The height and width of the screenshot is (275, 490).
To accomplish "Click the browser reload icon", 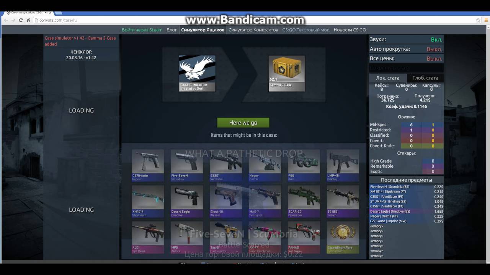I will pyautogui.click(x=21, y=20).
